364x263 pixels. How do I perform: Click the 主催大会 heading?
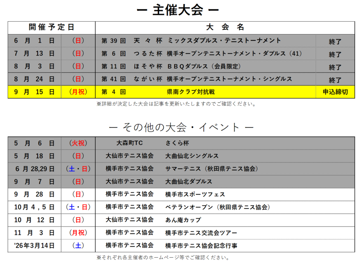point(178,10)
